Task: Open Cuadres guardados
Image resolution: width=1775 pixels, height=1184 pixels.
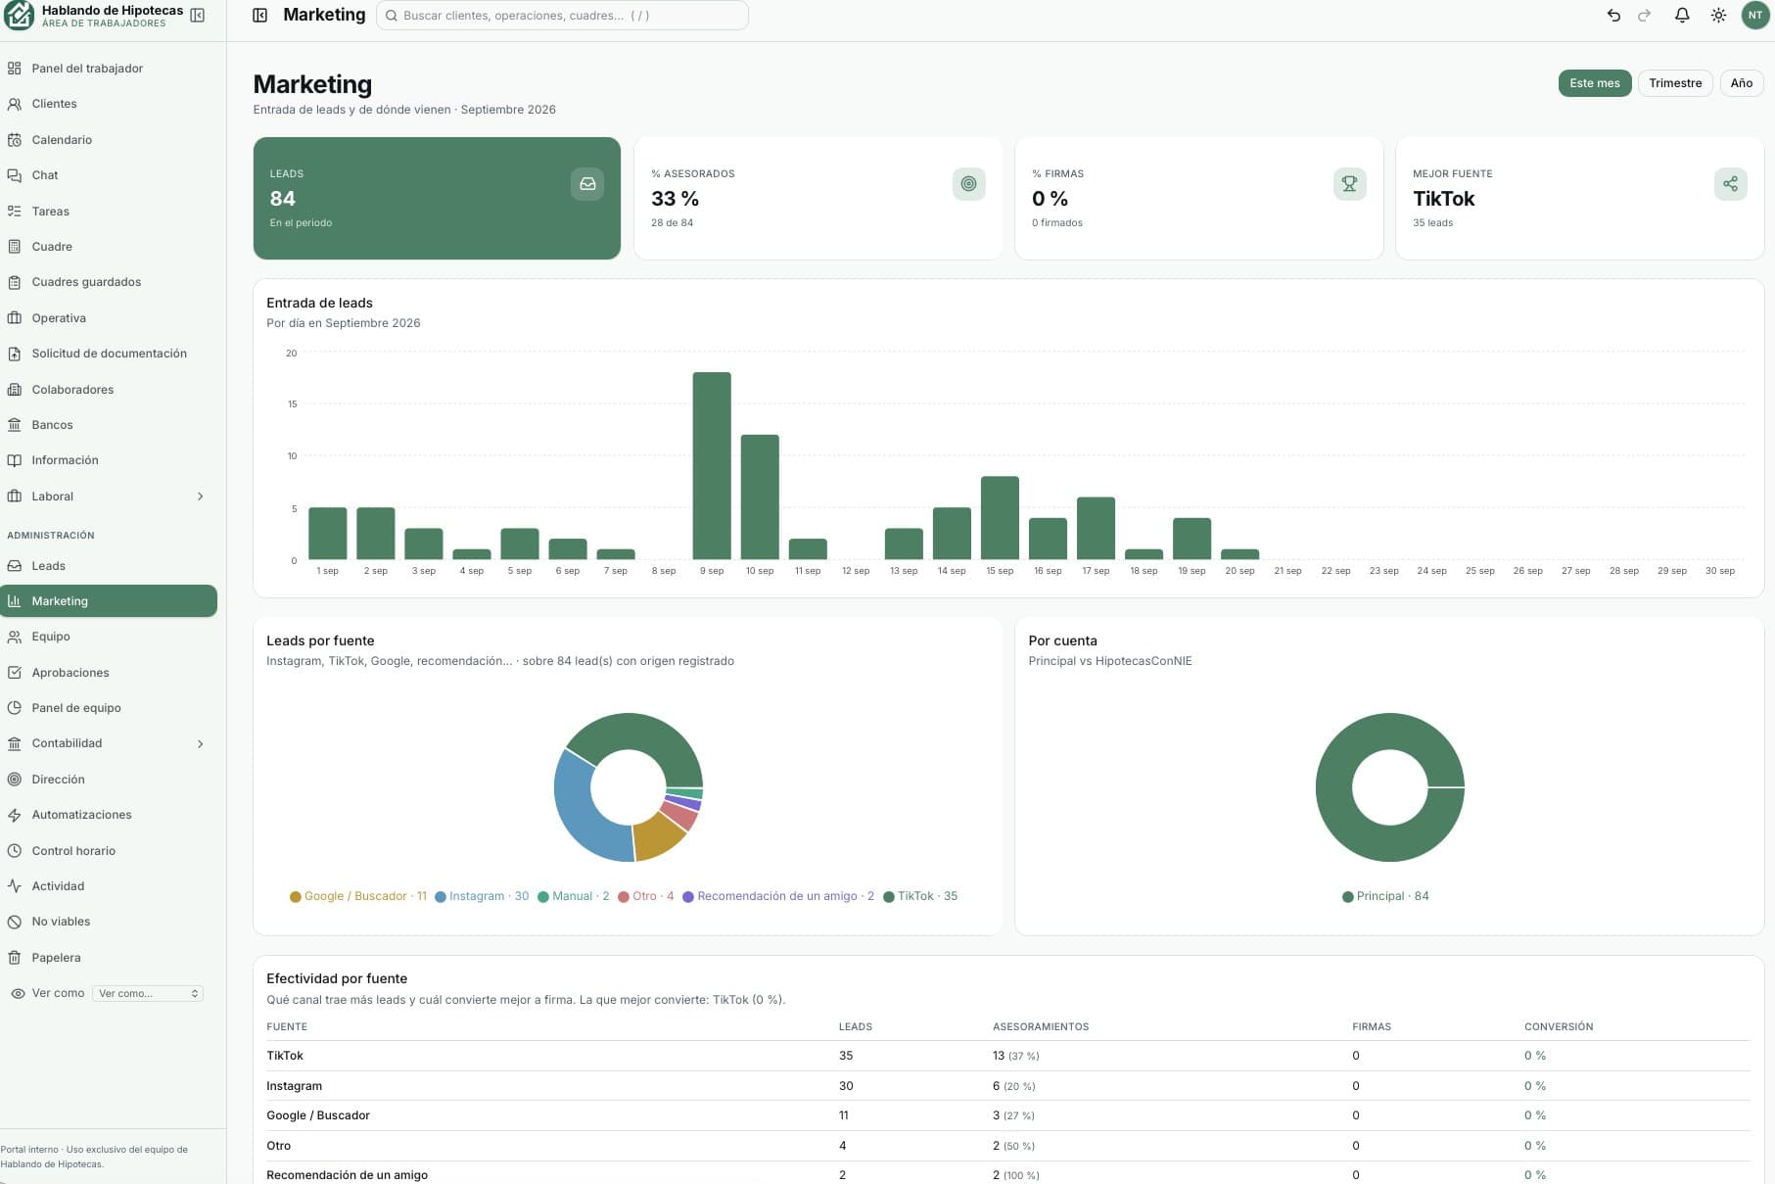Action: [109, 282]
